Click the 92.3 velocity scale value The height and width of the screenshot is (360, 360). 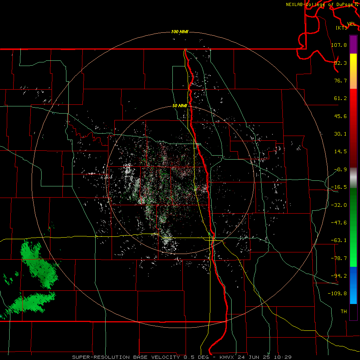pos(340,63)
